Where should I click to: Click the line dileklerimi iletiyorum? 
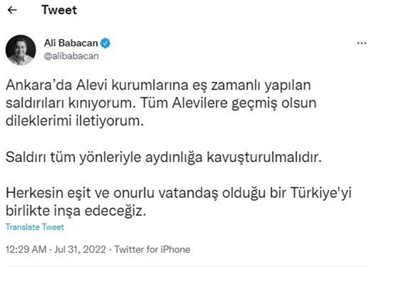click(x=75, y=121)
